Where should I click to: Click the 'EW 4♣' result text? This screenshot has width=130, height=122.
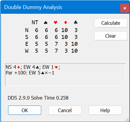(31, 67)
